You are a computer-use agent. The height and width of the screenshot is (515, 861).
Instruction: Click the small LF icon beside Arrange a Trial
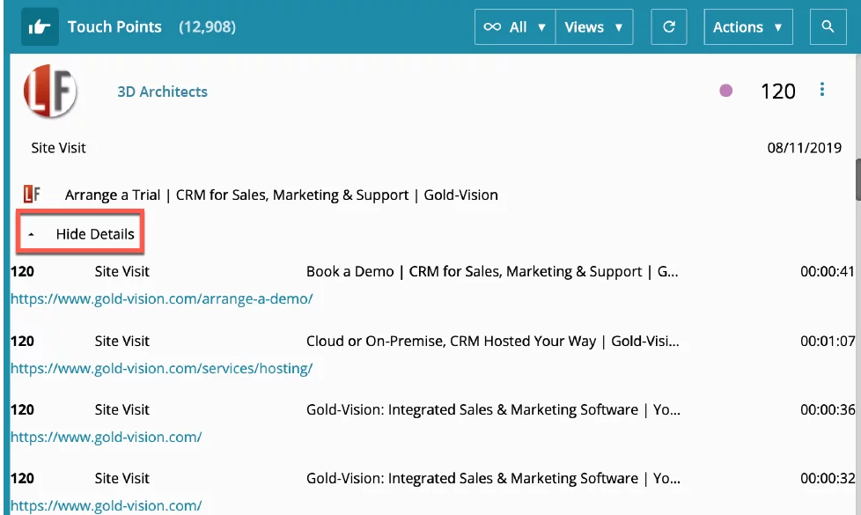tap(32, 195)
